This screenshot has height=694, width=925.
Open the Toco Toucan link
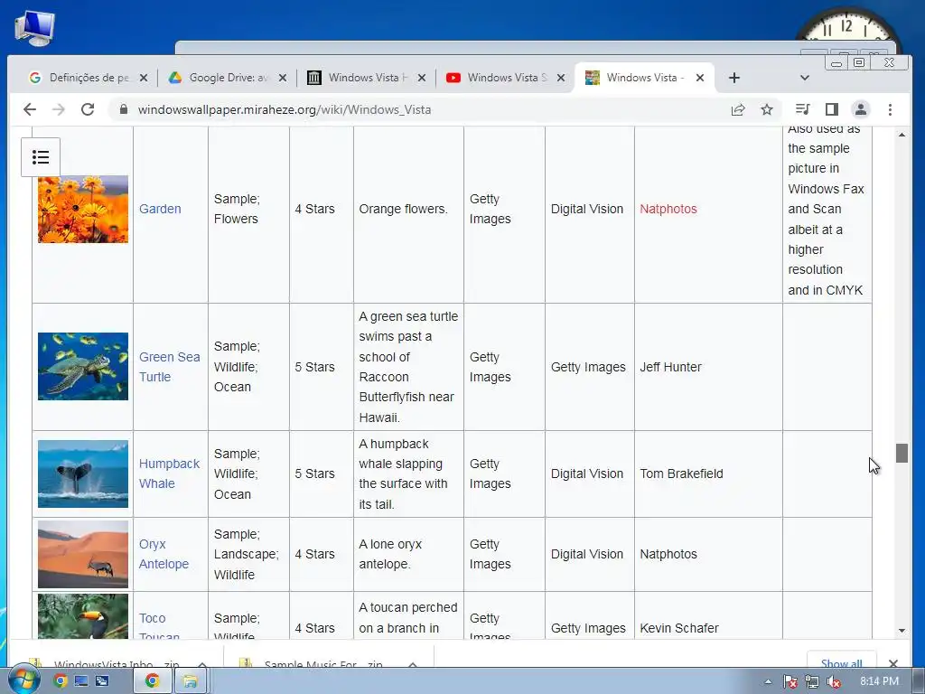pyautogui.click(x=159, y=626)
